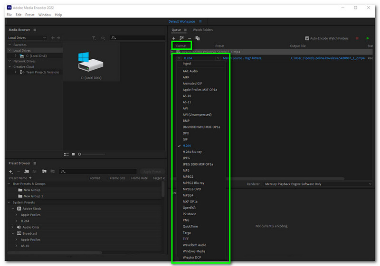Open the Preset Browser panel menu icon
Screen dimensions: 380x266
tap(34, 164)
